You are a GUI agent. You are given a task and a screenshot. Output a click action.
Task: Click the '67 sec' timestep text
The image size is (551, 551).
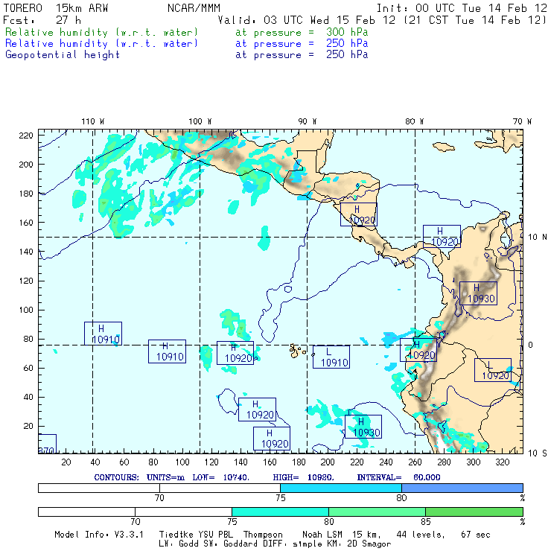pos(476,535)
